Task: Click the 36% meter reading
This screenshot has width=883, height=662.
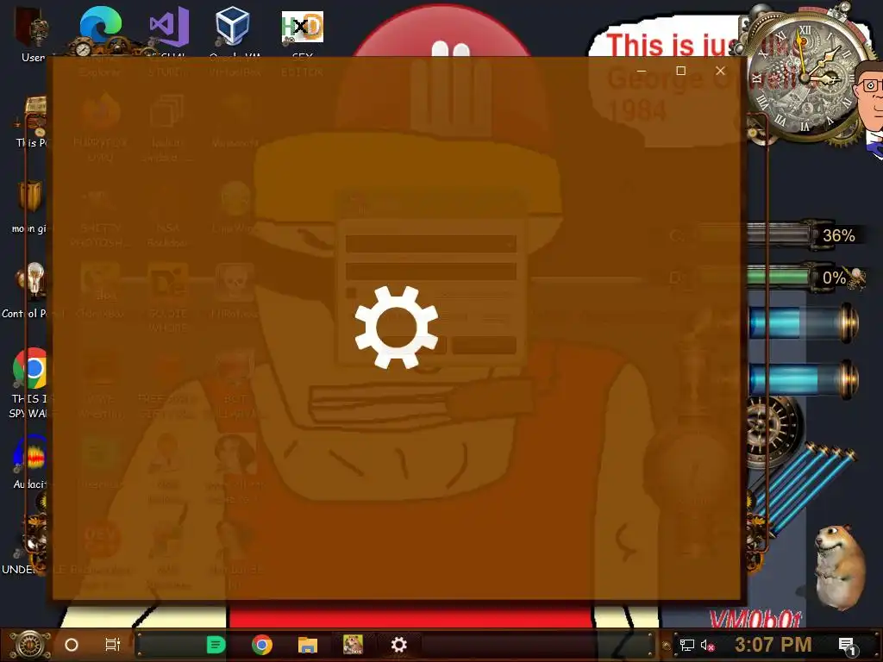Action: [x=838, y=235]
